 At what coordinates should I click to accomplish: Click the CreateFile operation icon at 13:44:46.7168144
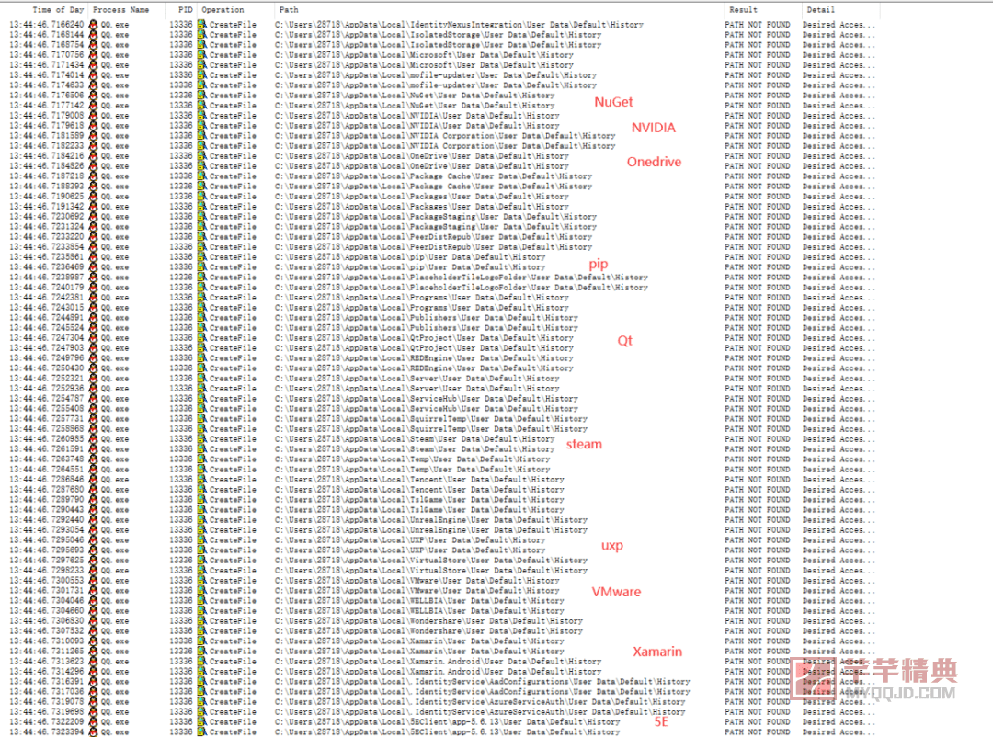pos(202,35)
